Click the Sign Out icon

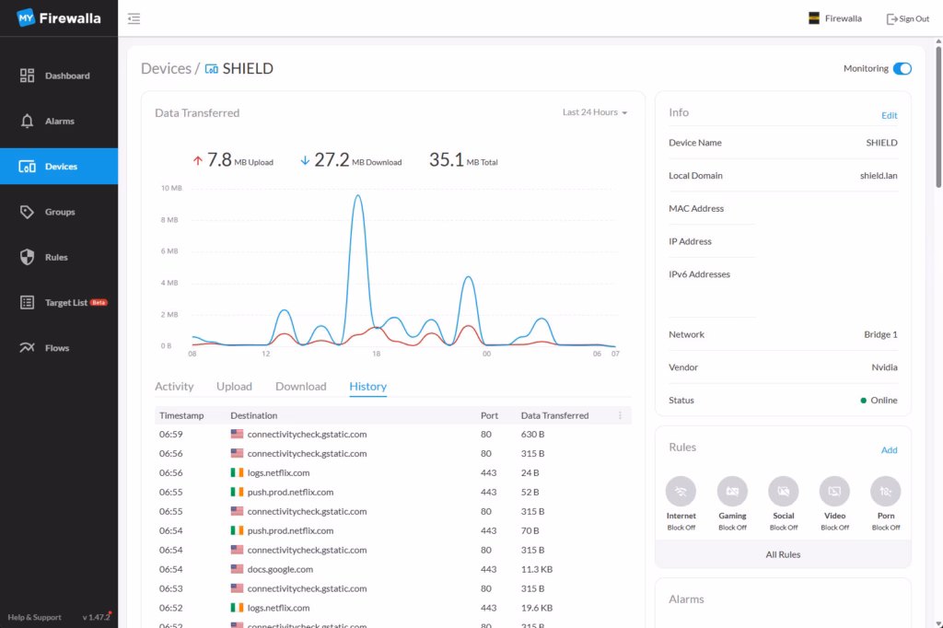tap(891, 18)
